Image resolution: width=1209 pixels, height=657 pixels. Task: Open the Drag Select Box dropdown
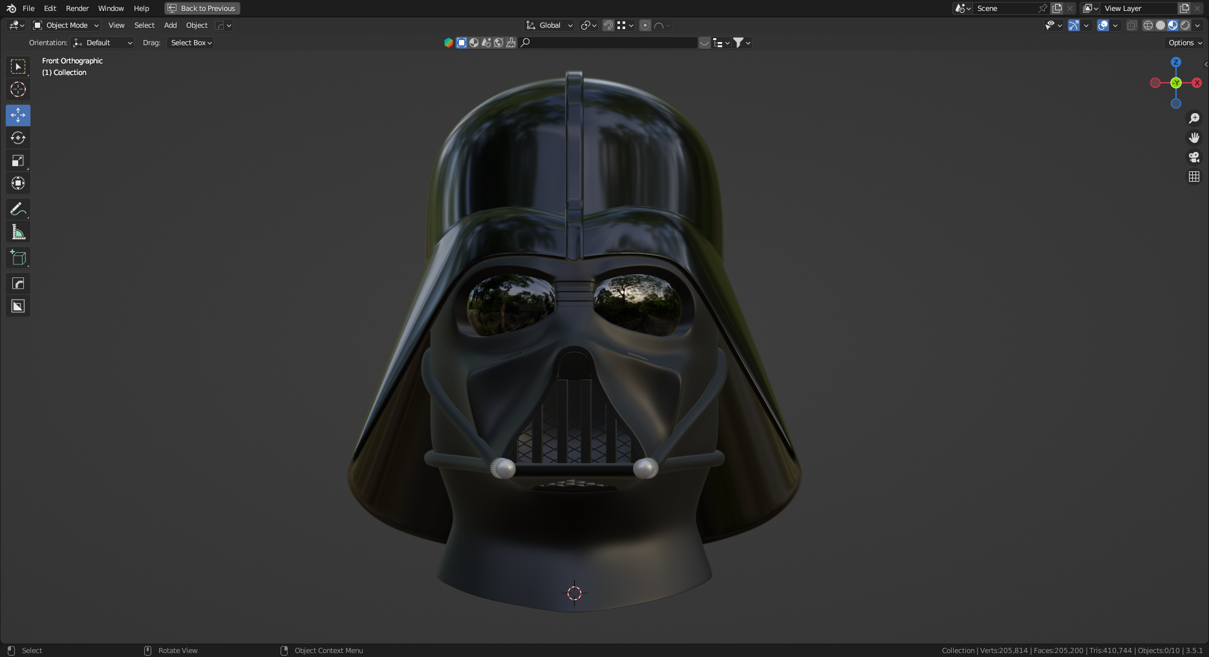[190, 43]
